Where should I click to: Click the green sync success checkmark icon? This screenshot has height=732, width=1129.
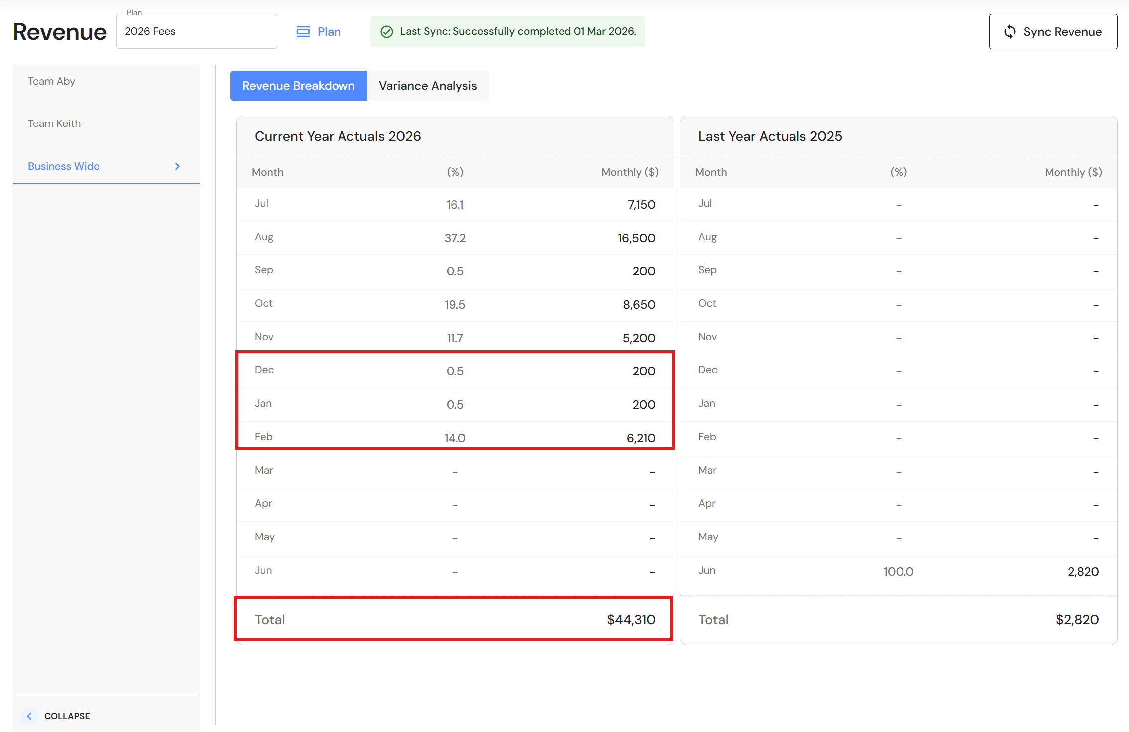pyautogui.click(x=387, y=32)
